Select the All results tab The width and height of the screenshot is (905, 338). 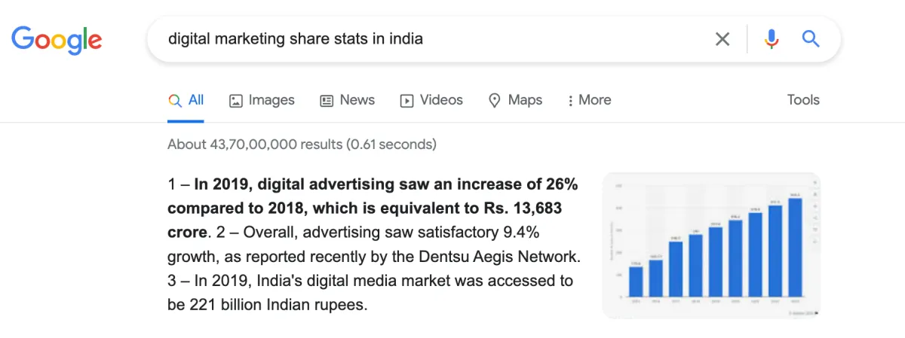coord(186,100)
